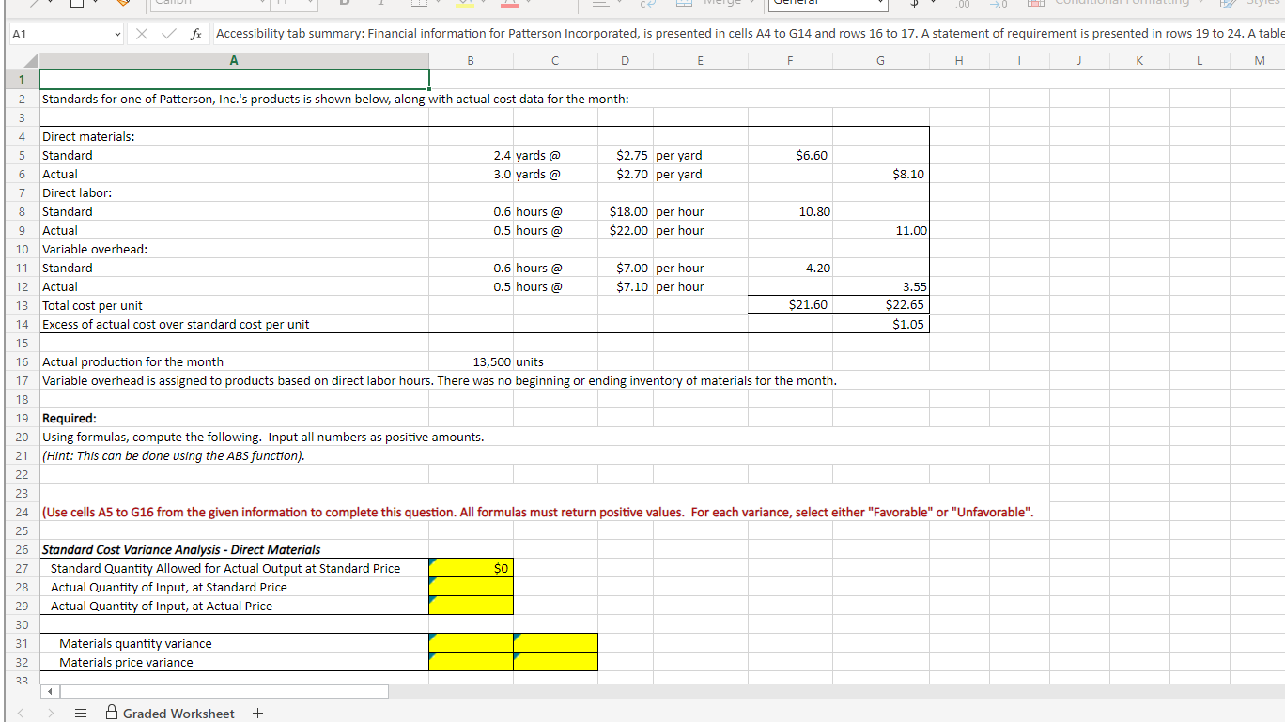Click the horizontal scrollbar left arrow
Image resolution: width=1285 pixels, height=722 pixels.
click(x=51, y=692)
